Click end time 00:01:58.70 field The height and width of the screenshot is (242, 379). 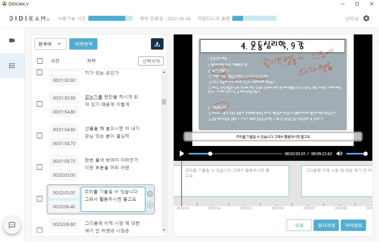pos(64,143)
